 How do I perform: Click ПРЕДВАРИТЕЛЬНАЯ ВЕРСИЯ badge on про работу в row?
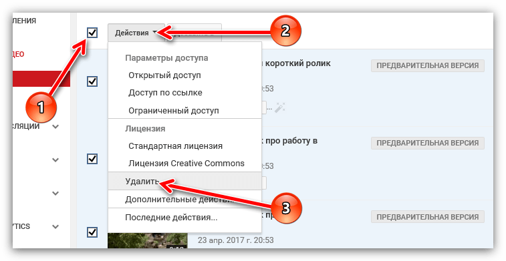click(x=428, y=143)
